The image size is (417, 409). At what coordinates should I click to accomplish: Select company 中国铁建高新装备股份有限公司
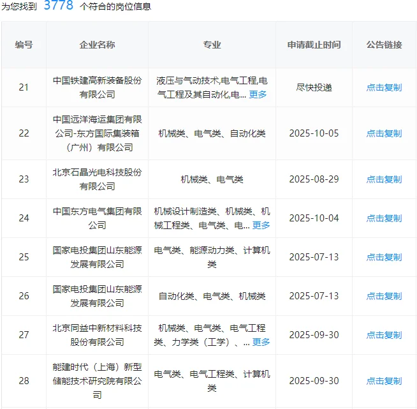pos(97,87)
